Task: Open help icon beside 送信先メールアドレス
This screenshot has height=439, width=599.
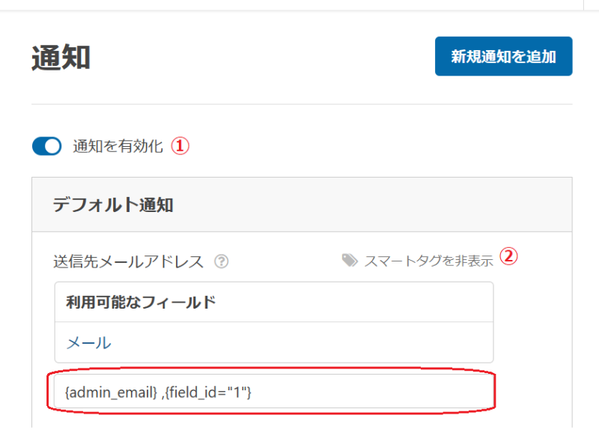Action: tap(221, 261)
